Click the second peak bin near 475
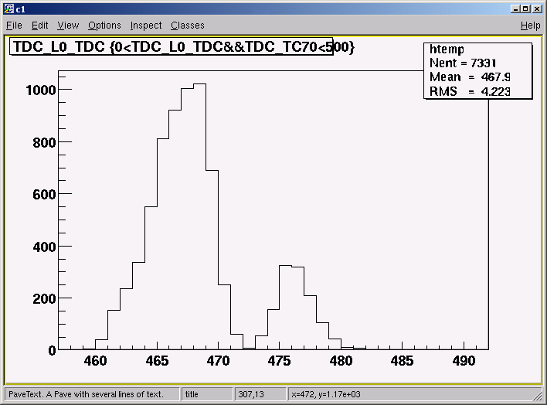Image resolution: width=547 pixels, height=405 pixels. click(x=285, y=308)
